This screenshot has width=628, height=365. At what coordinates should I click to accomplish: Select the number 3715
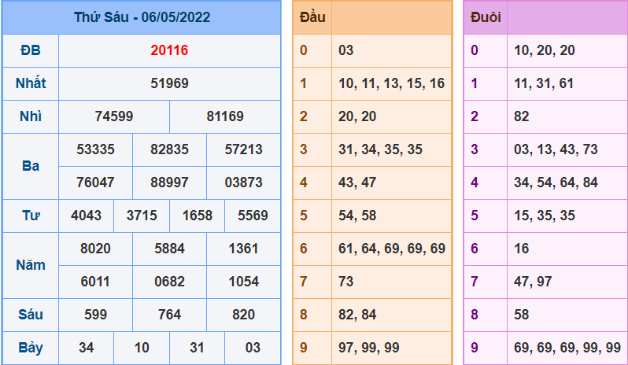click(x=142, y=216)
